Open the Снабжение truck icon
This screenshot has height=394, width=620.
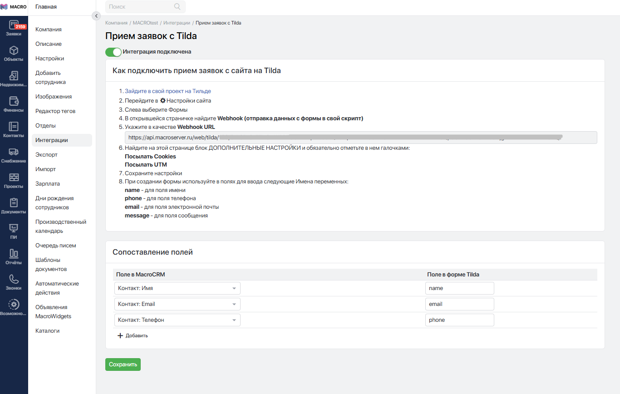(14, 152)
